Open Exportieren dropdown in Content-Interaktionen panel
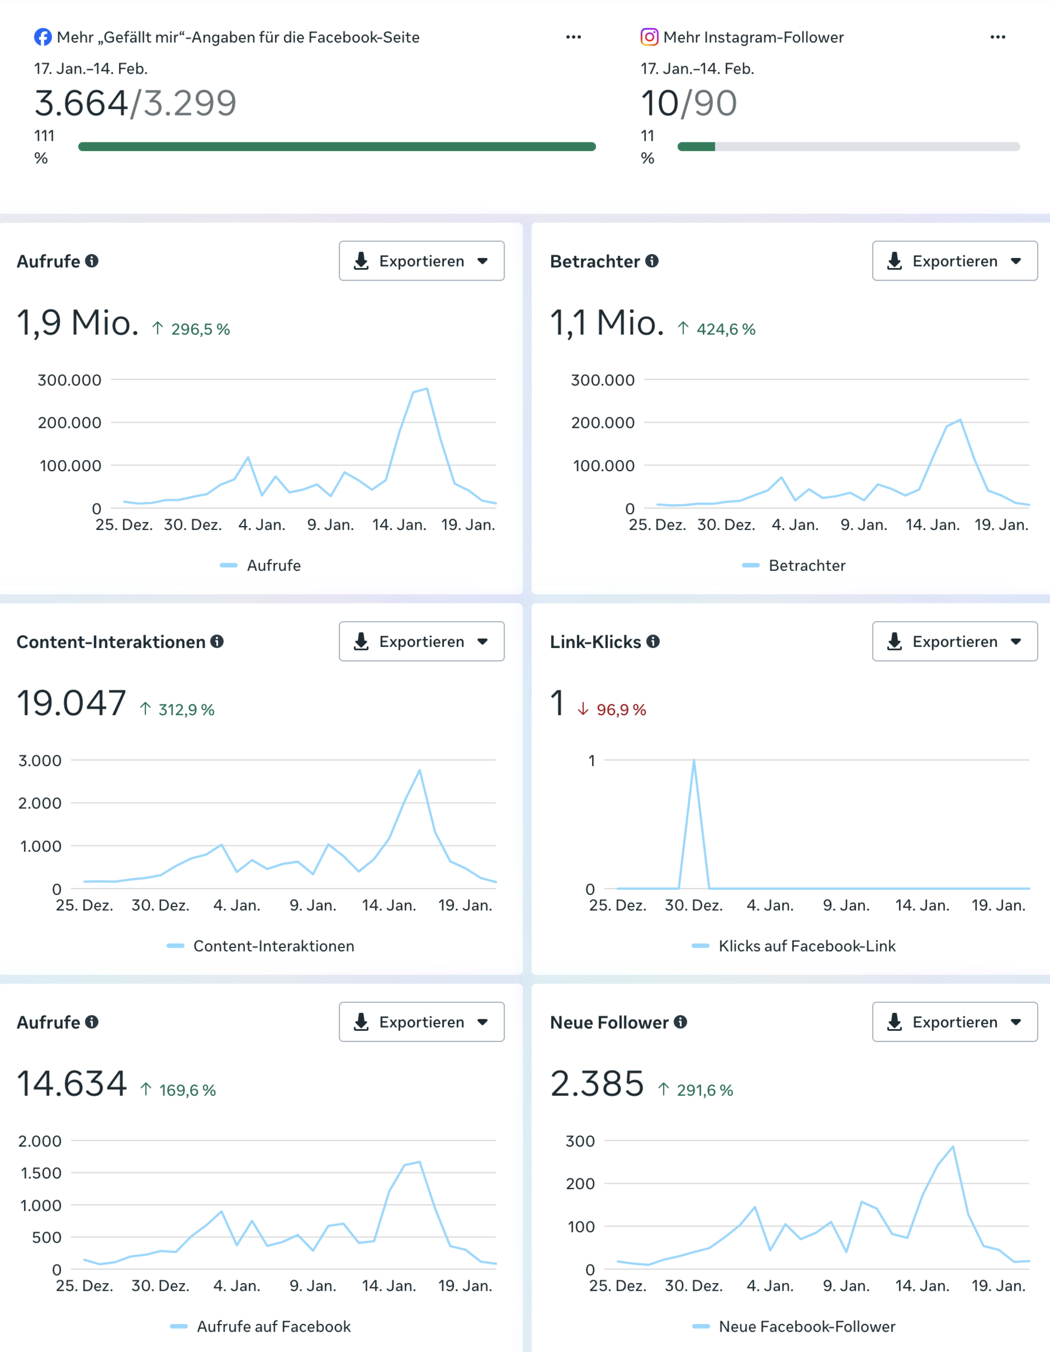 tap(421, 642)
